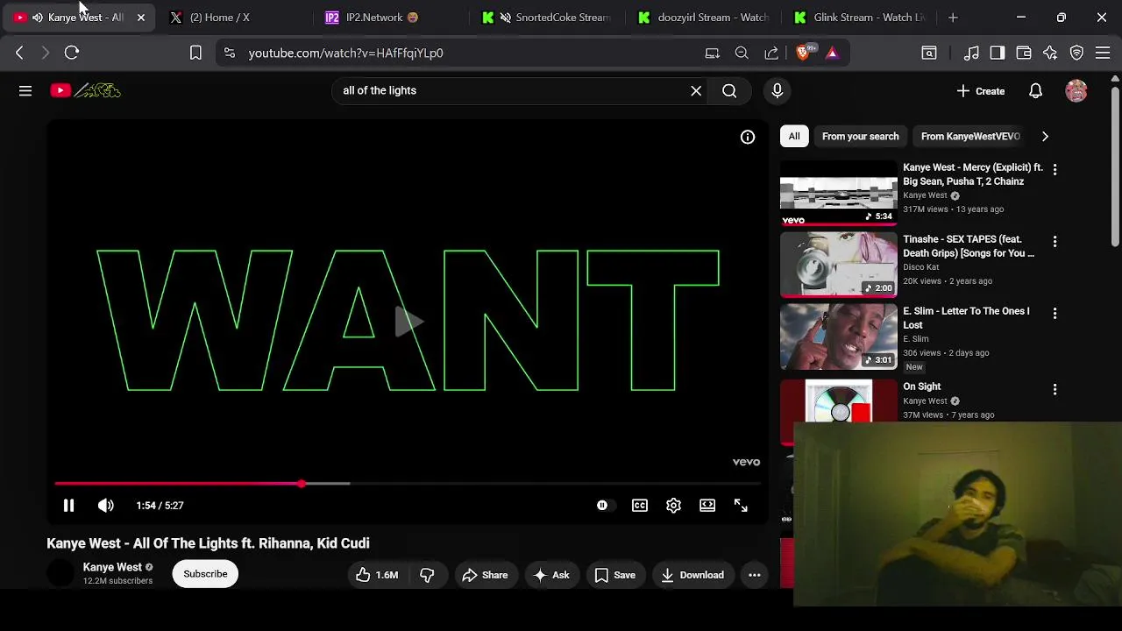Open Leo AI sparkle icon
Screen dimensions: 1122x631
point(1050,53)
